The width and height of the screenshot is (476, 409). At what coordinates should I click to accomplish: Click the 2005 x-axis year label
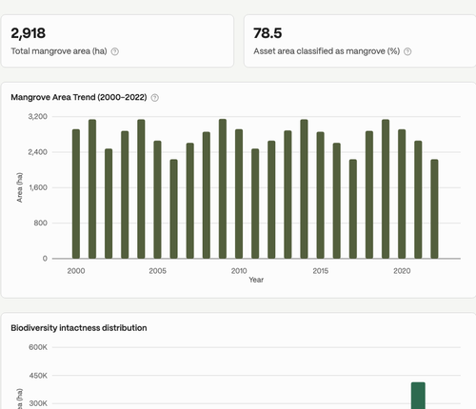click(x=158, y=271)
